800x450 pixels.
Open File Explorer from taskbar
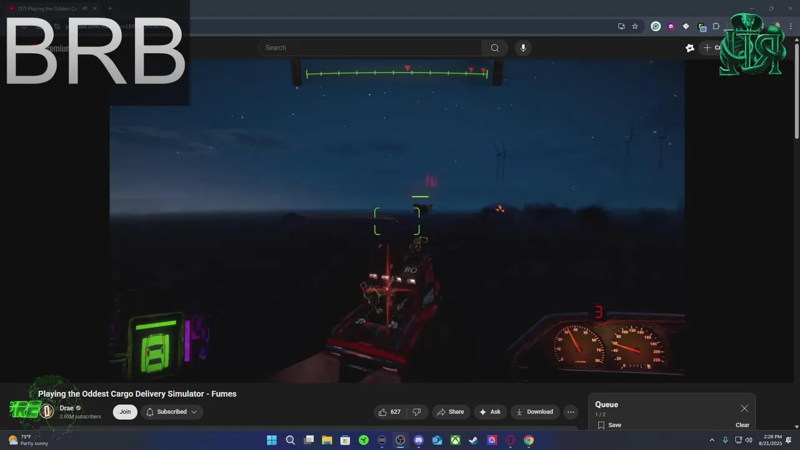(x=327, y=440)
